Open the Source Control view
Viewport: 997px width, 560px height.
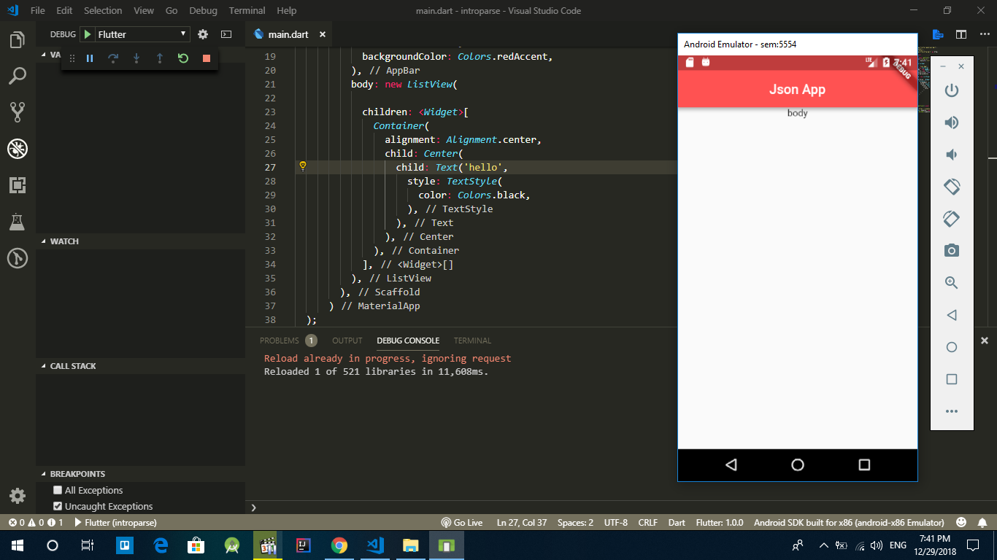[x=18, y=111]
